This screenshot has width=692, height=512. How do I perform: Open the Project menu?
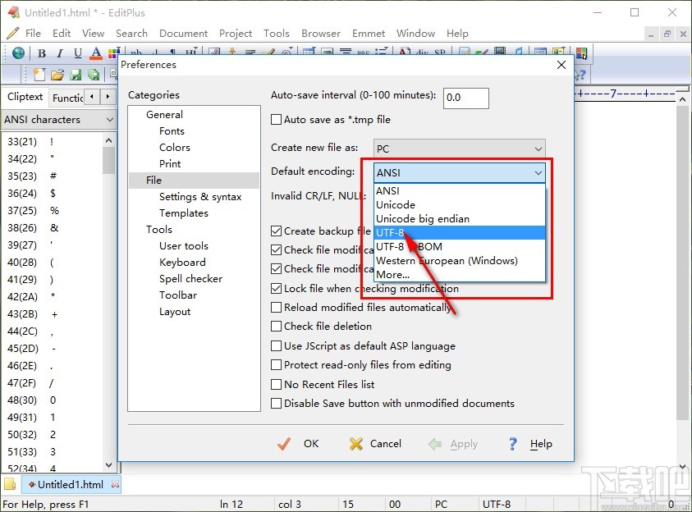click(236, 34)
